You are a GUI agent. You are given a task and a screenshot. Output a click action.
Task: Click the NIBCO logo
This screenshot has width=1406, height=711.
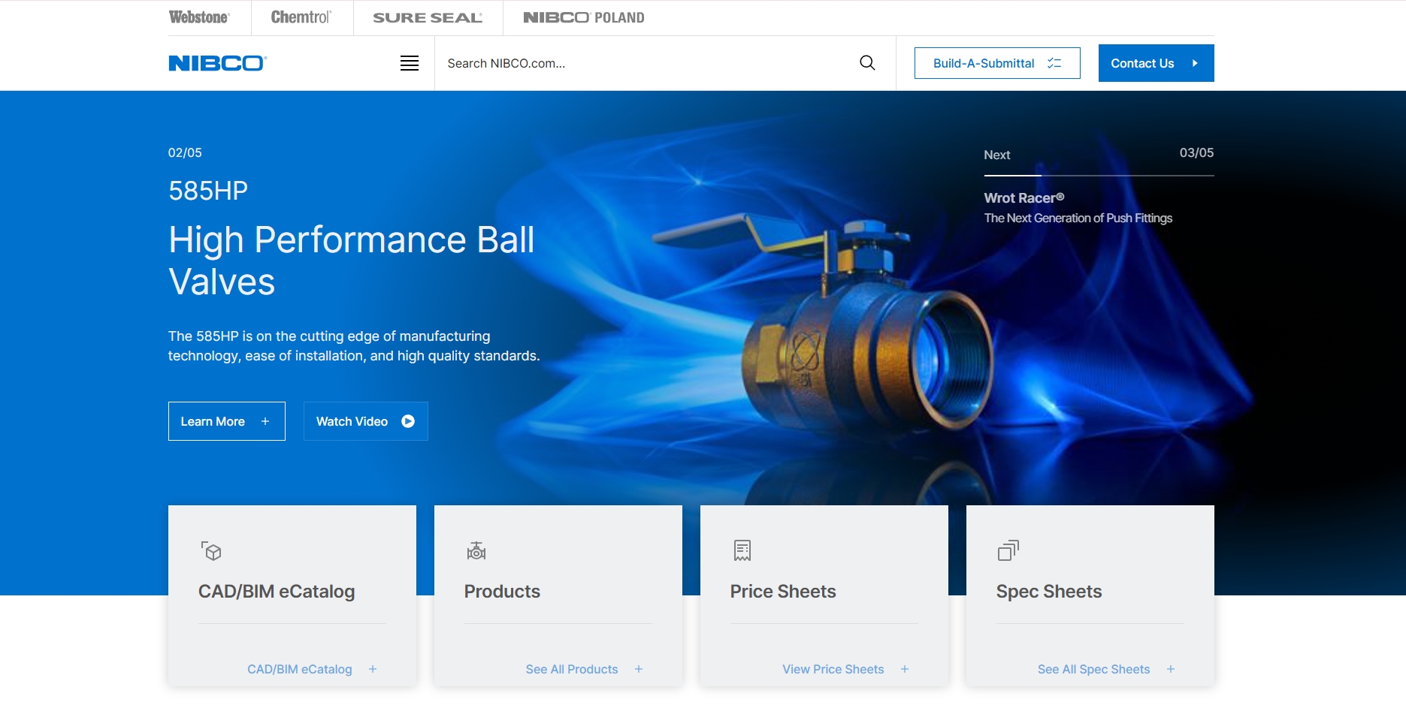coord(218,63)
